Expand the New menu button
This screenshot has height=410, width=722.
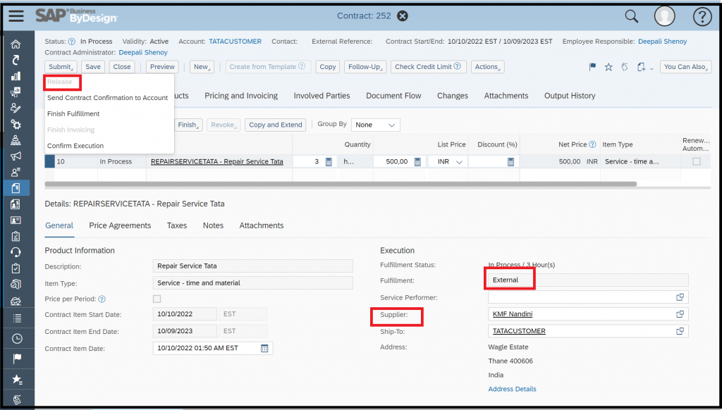[x=202, y=67]
